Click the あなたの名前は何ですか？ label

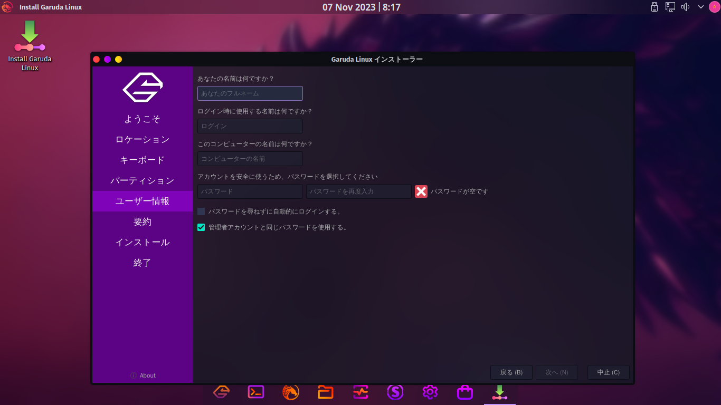(x=236, y=79)
